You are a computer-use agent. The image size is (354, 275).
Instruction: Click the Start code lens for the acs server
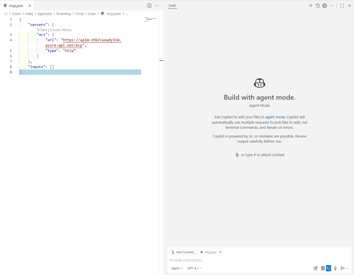(42, 30)
